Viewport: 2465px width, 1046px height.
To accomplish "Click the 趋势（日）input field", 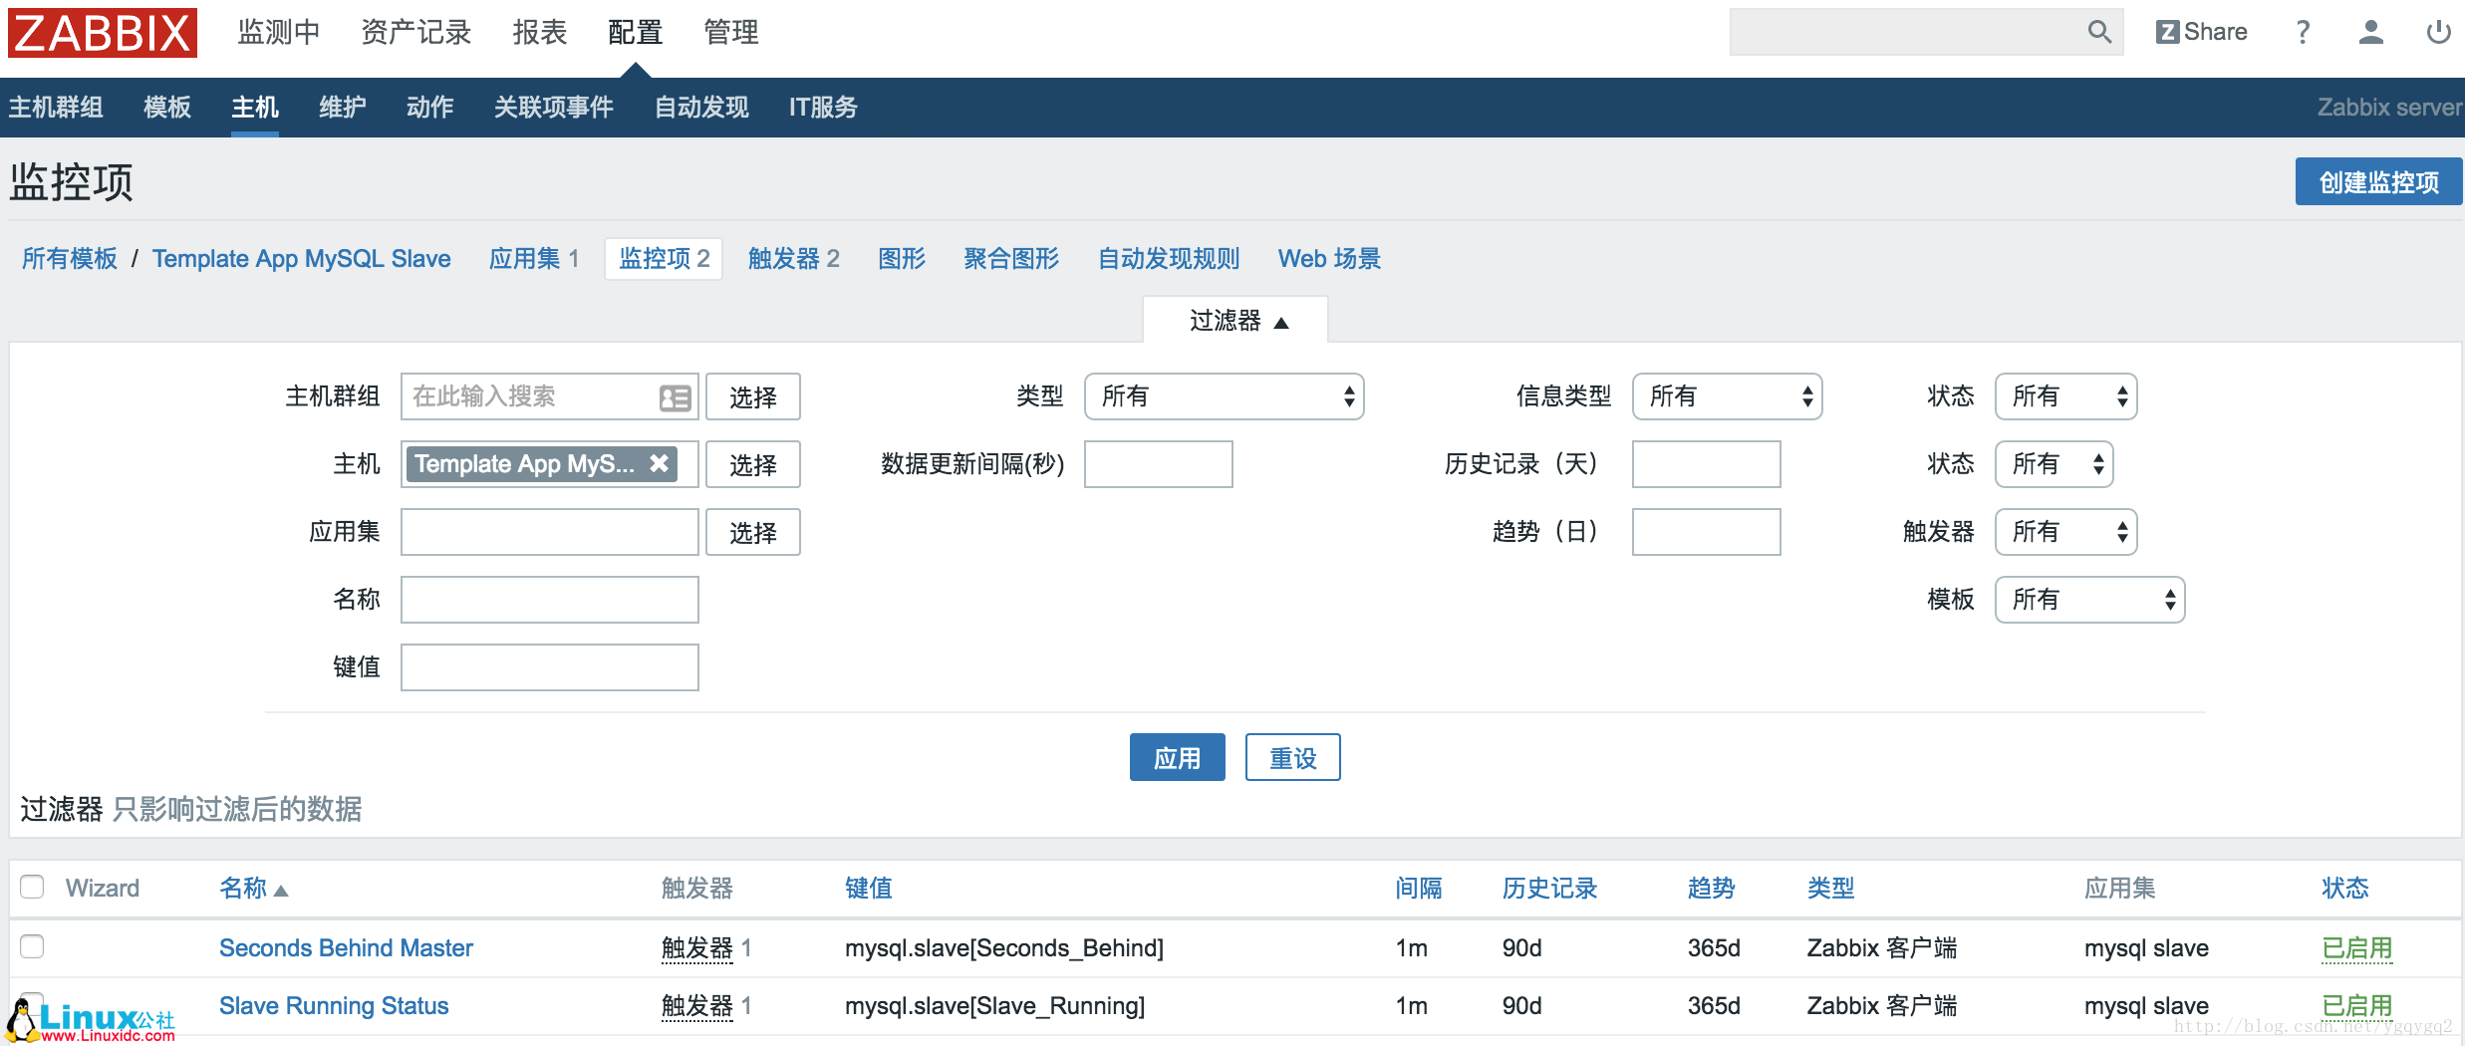I will pyautogui.click(x=1707, y=532).
